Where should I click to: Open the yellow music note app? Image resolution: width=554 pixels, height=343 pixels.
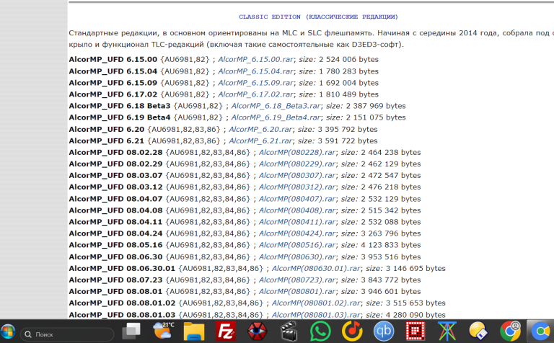click(x=352, y=331)
